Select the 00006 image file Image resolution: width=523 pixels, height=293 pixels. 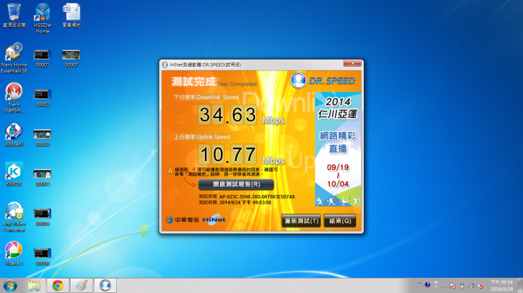42,257
